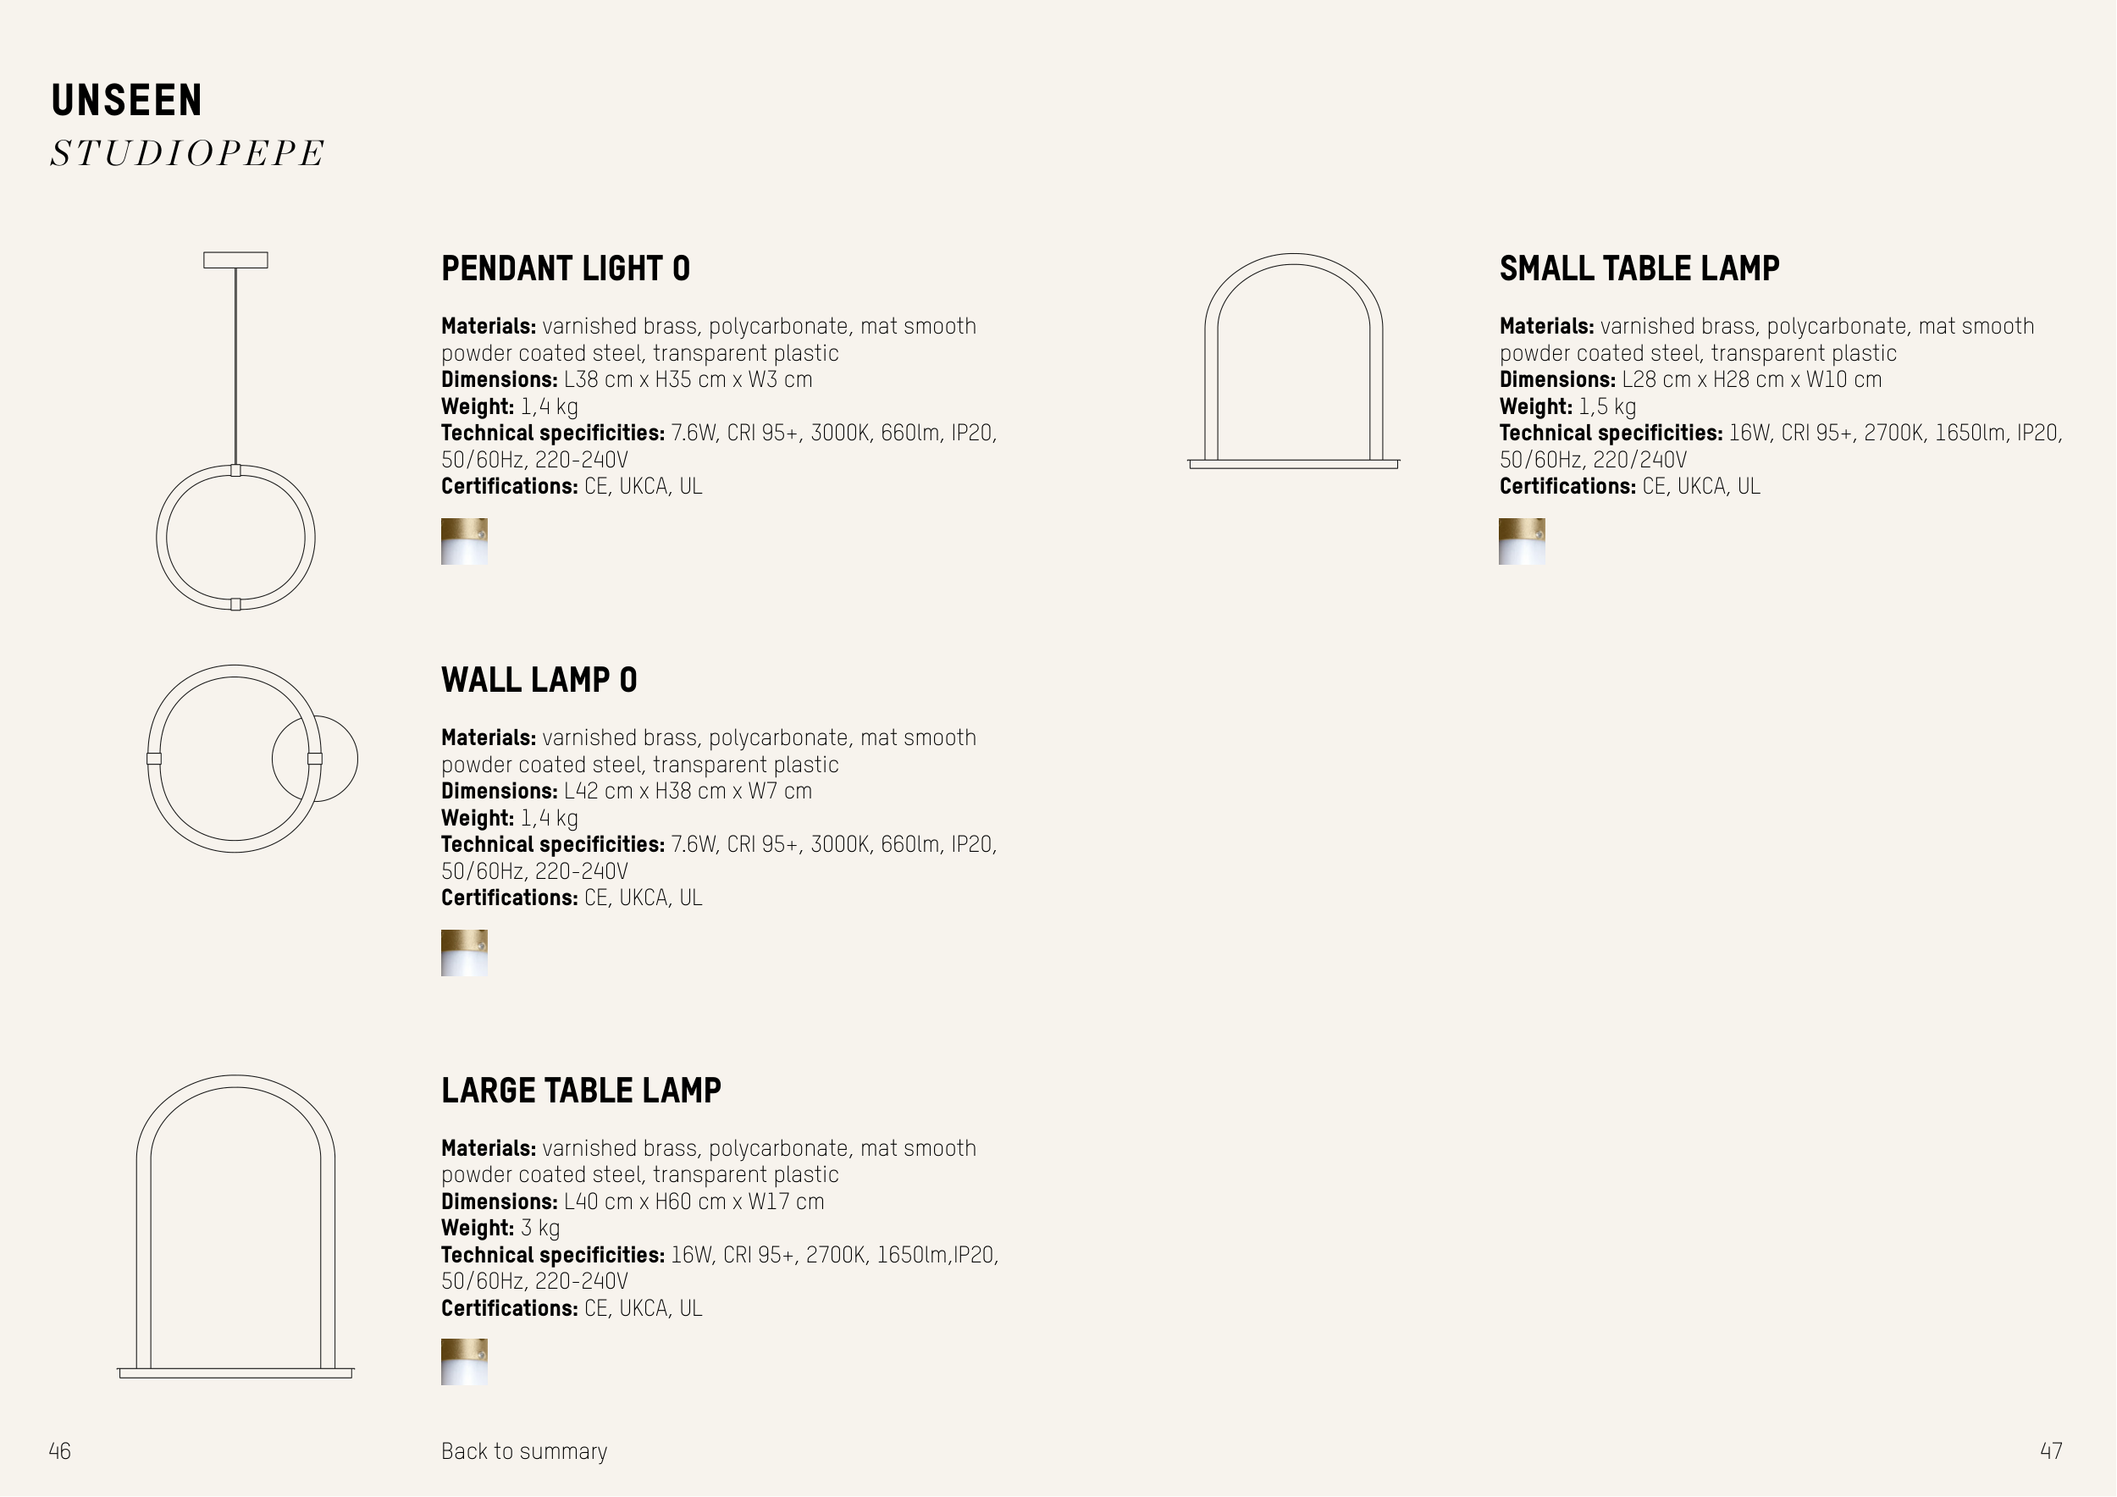Click the UNSEEN collection title

126,101
